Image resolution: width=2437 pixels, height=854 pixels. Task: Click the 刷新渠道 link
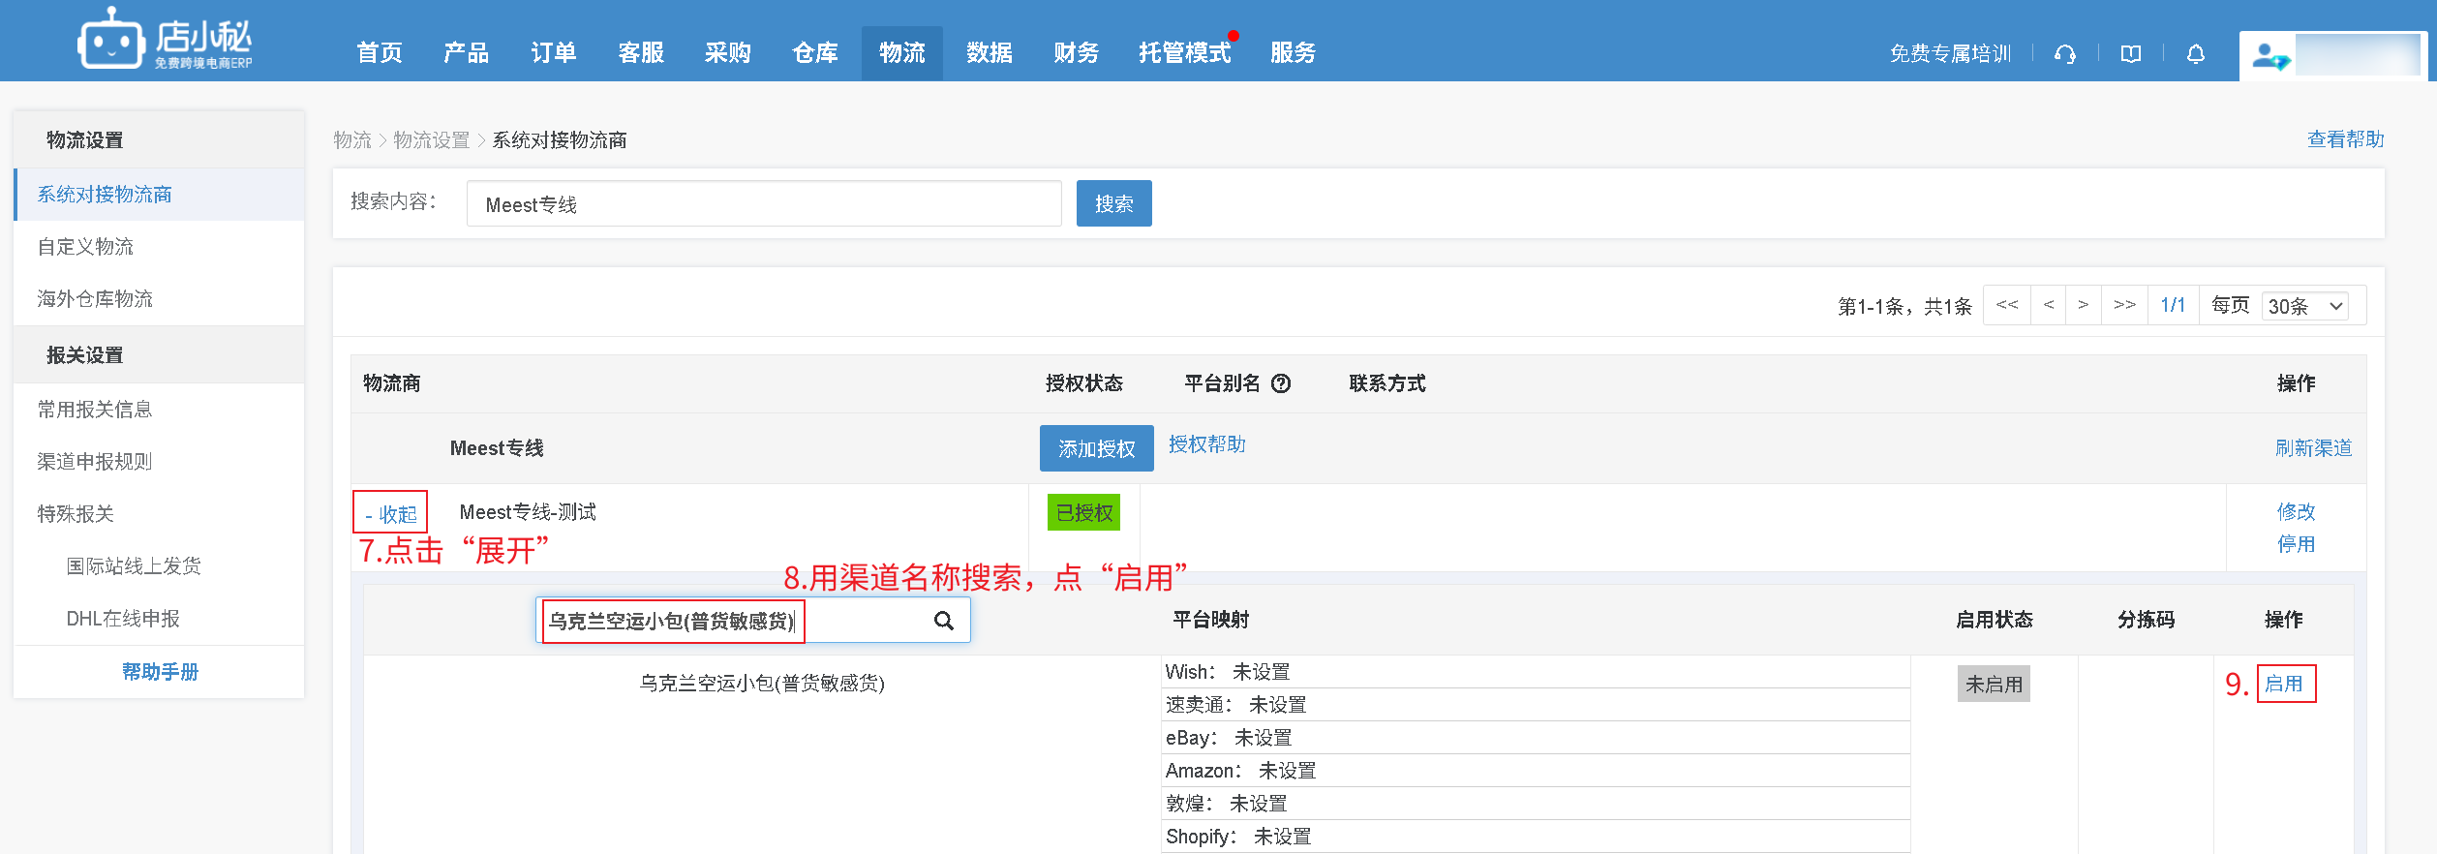2312,447
